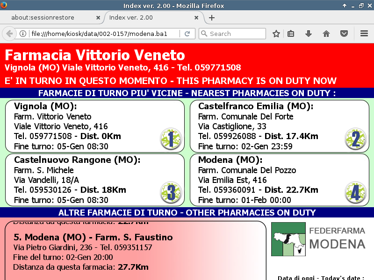This screenshot has height=280, width=374.
Task: Click map marker icon number 4 for Modena
Action: pyautogui.click(x=355, y=192)
